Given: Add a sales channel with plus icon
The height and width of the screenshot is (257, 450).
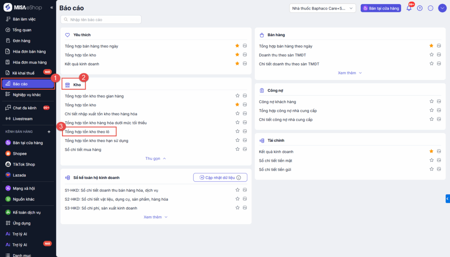Looking at the screenshot, I should 49,132.
